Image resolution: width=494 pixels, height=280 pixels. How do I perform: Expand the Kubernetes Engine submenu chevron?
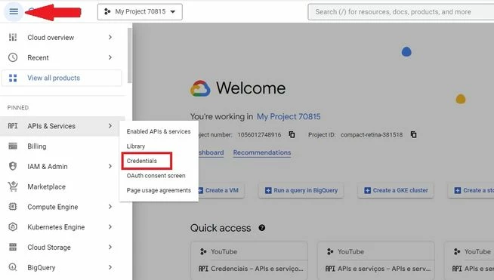(110, 226)
